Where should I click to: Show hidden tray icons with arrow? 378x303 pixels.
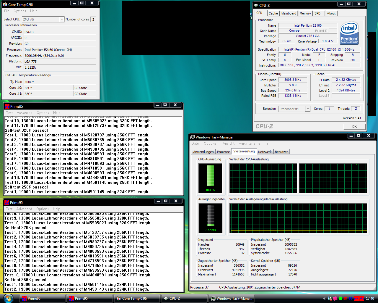[324, 299]
